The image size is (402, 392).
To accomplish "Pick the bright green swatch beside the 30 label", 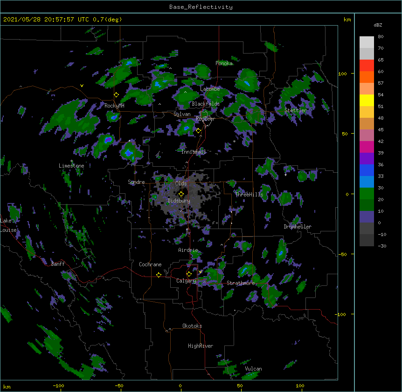I will tap(367, 194).
